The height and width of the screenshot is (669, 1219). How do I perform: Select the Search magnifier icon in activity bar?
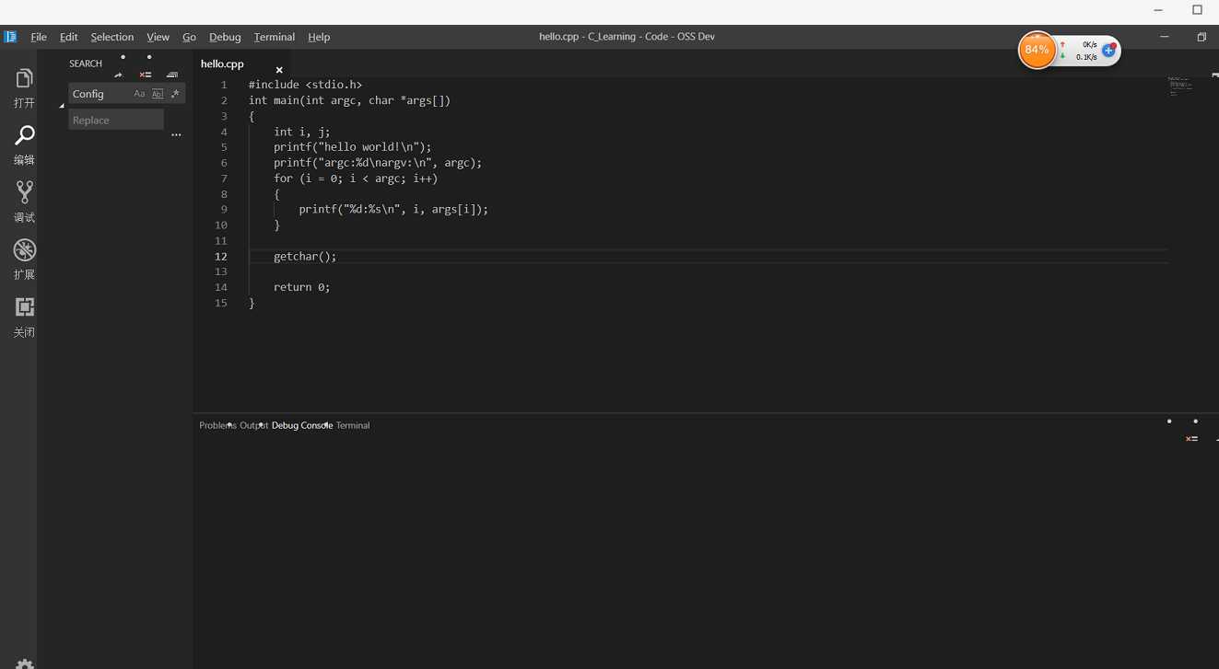[x=24, y=136]
